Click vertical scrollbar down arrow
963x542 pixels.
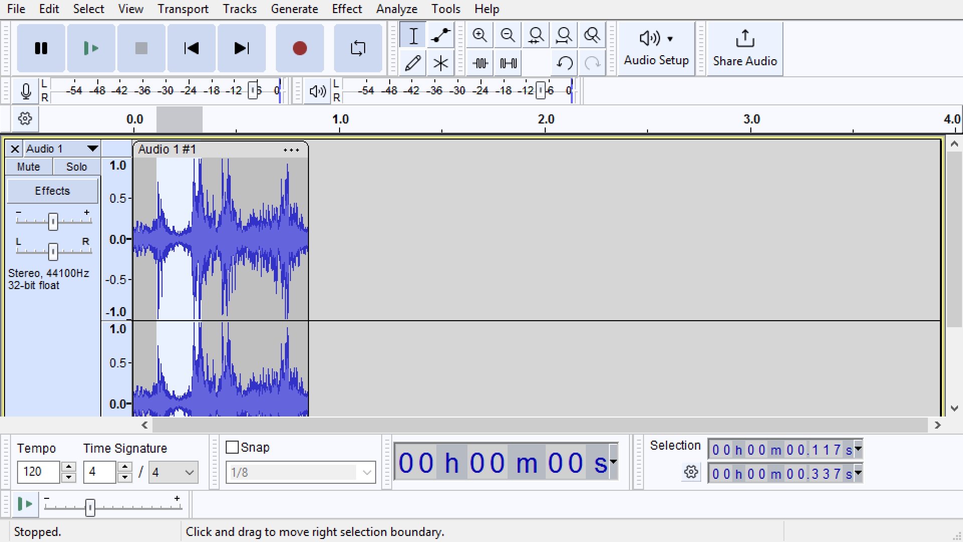point(954,409)
